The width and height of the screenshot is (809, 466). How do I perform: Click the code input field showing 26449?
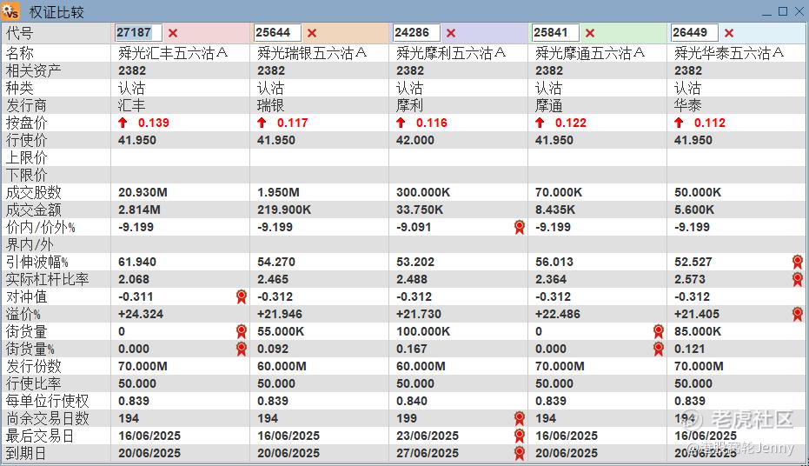click(x=694, y=32)
